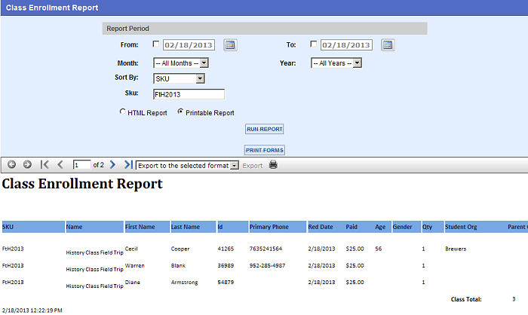Open the export format dropdown
Screen dimensions: 528x315
coord(187,166)
